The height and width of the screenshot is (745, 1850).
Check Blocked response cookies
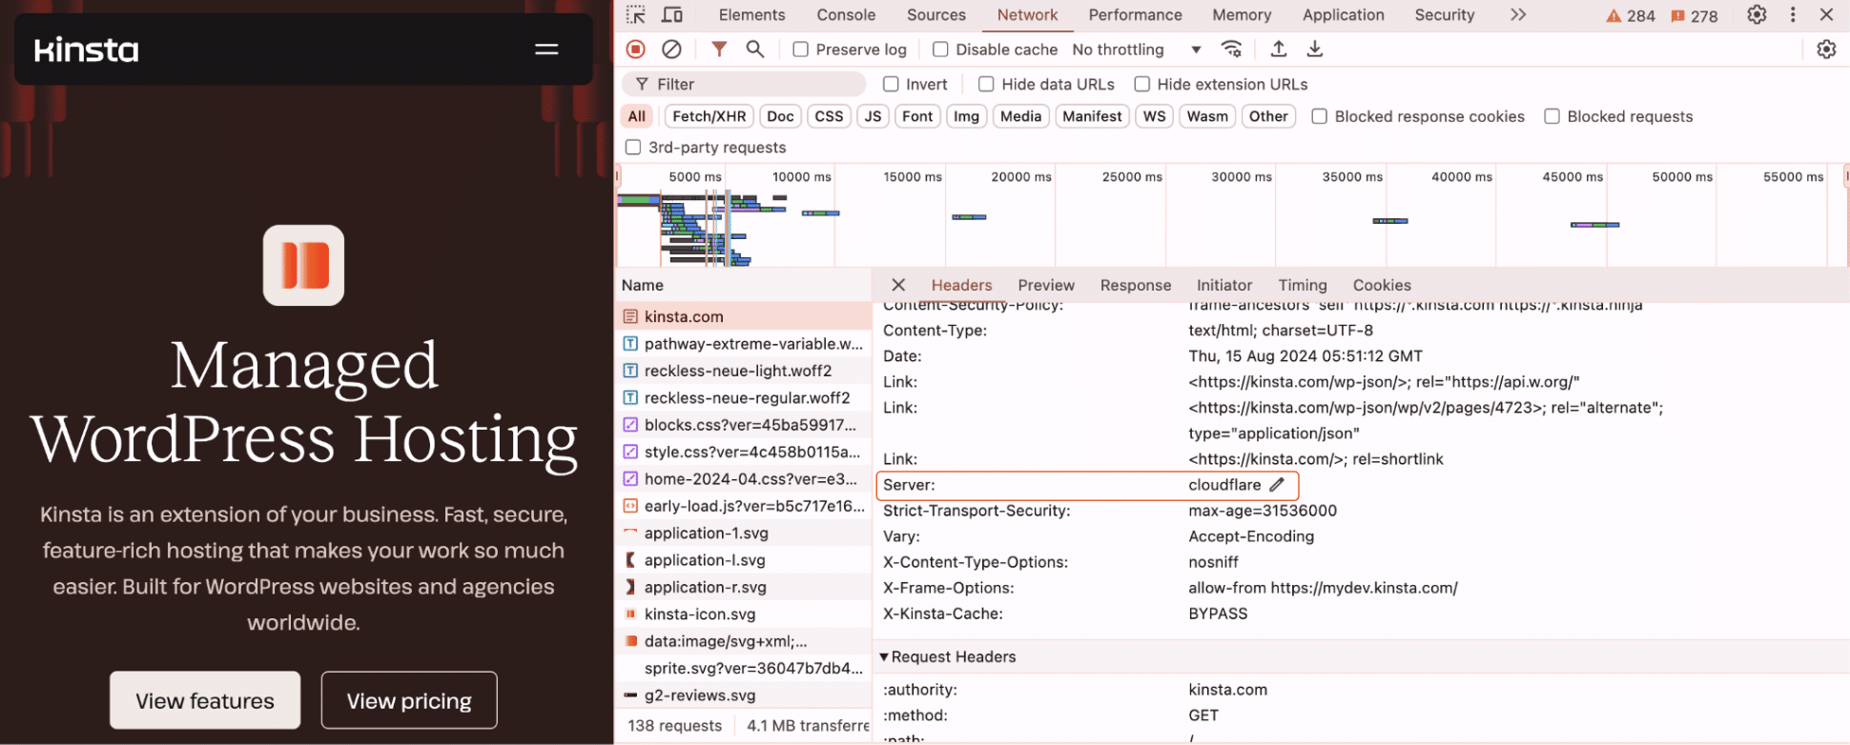coord(1320,116)
